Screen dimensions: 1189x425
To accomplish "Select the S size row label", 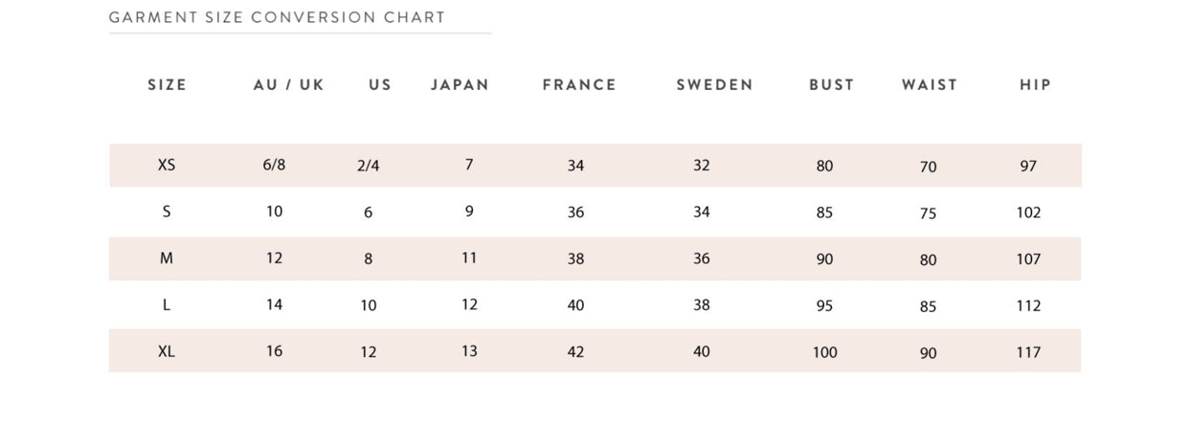I will [167, 212].
